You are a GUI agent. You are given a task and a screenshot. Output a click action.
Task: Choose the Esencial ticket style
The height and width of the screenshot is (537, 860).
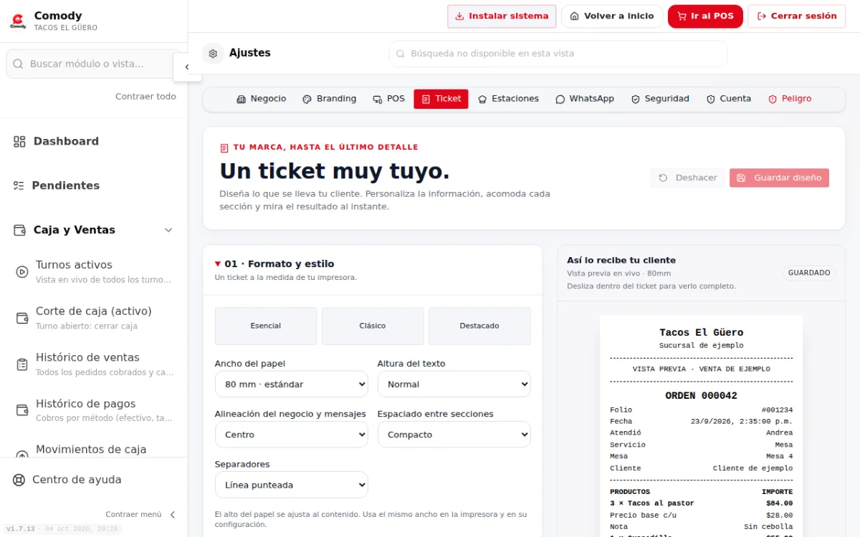pyautogui.click(x=266, y=326)
